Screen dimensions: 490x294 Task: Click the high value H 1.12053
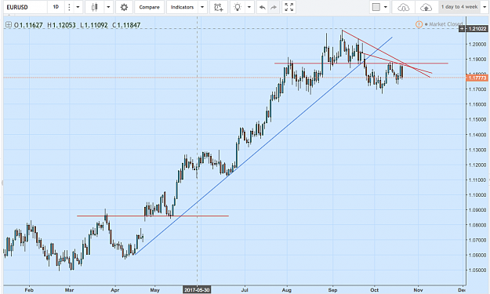pyautogui.click(x=62, y=25)
